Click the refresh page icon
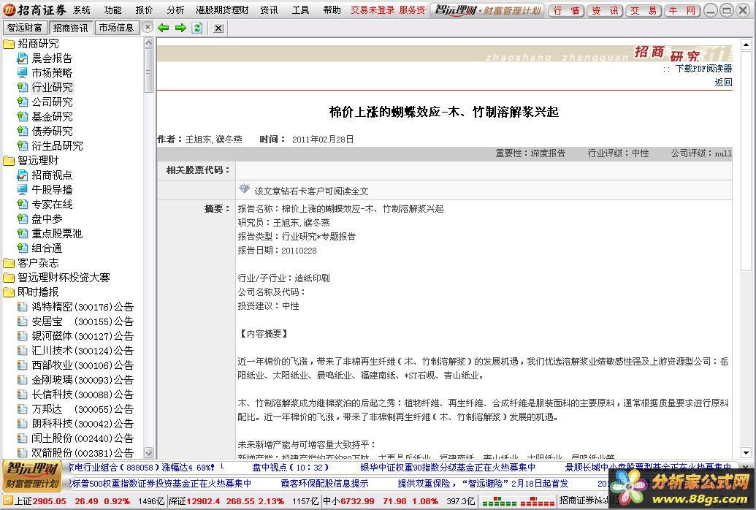 click(197, 28)
